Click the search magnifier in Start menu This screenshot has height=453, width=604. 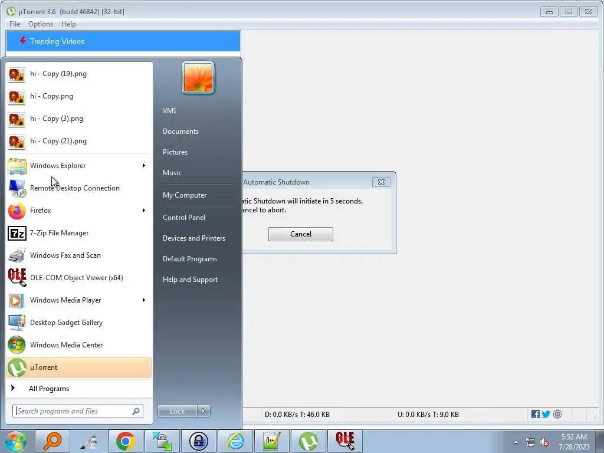[x=136, y=411]
